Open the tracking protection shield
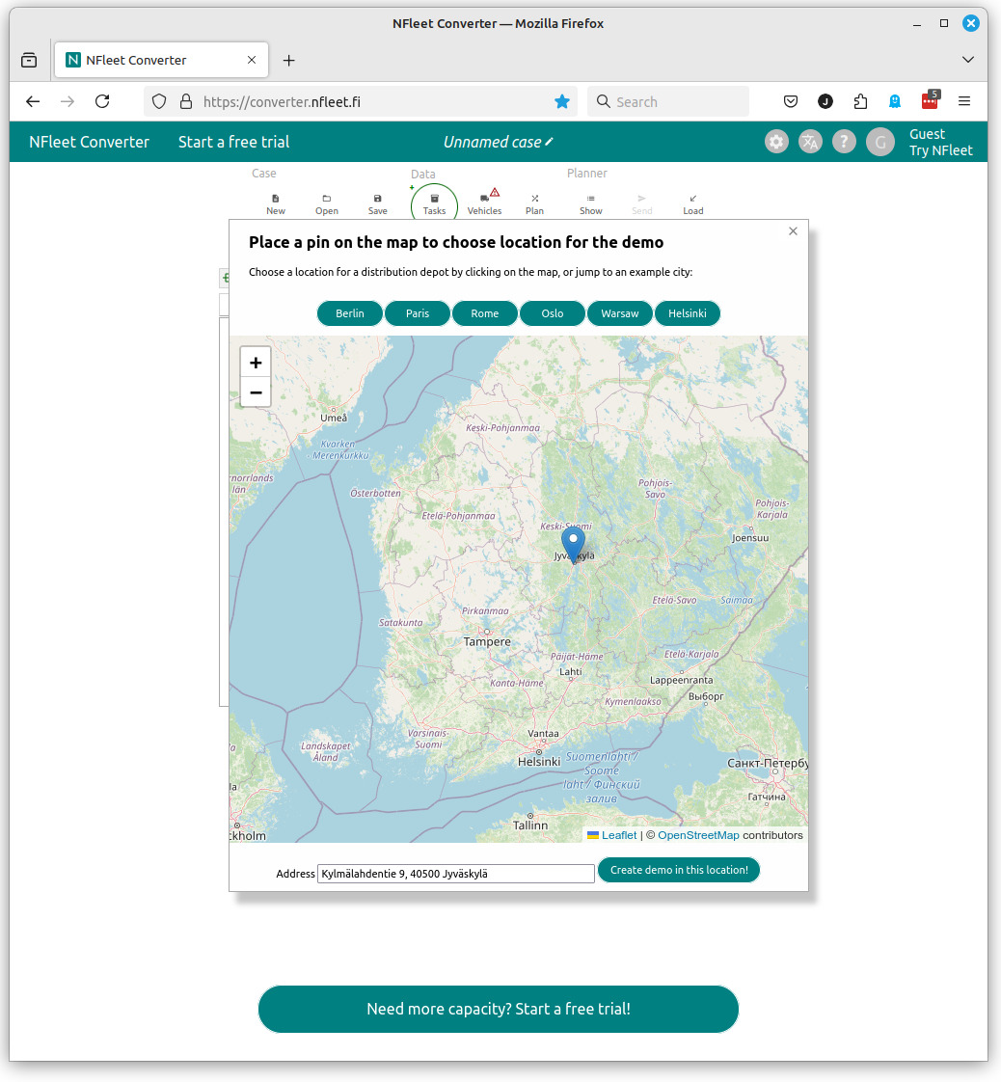The image size is (1001, 1082). click(159, 102)
